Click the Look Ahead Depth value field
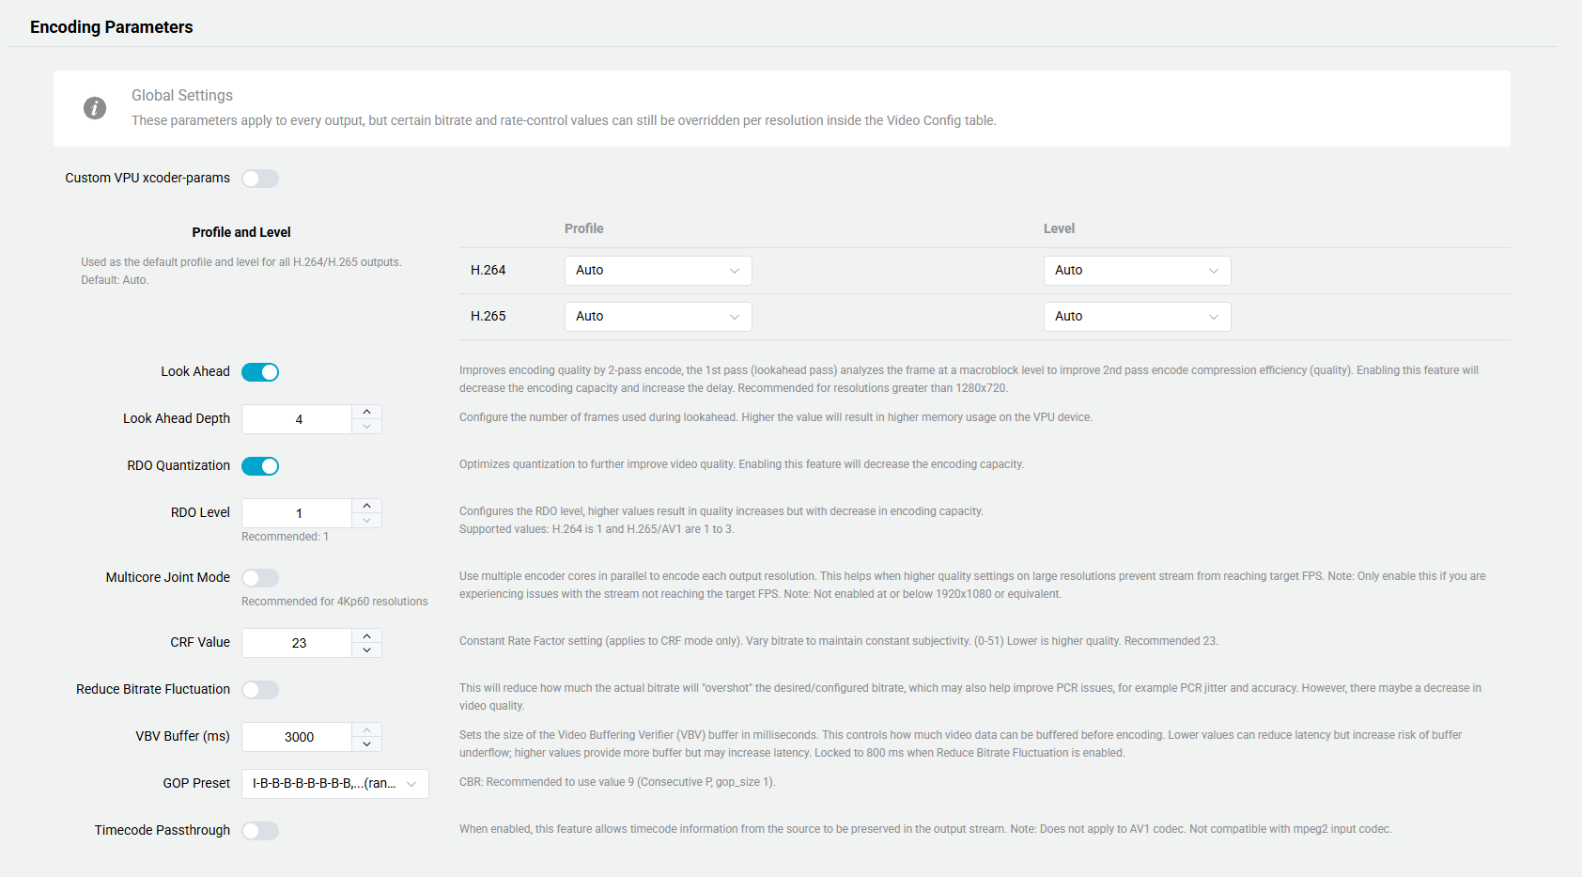Screen dimensions: 1582x877 click(297, 419)
